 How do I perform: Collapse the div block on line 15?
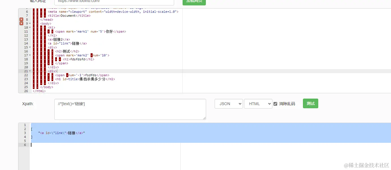click(x=30, y=47)
